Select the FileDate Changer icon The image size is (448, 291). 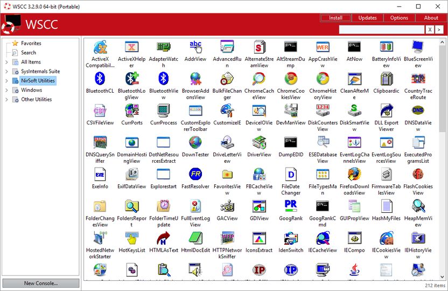point(291,174)
